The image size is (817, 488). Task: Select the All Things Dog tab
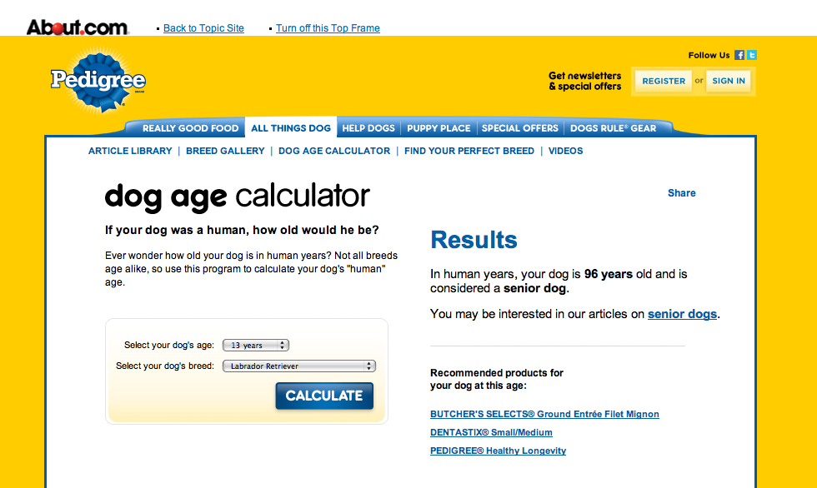[x=291, y=128]
